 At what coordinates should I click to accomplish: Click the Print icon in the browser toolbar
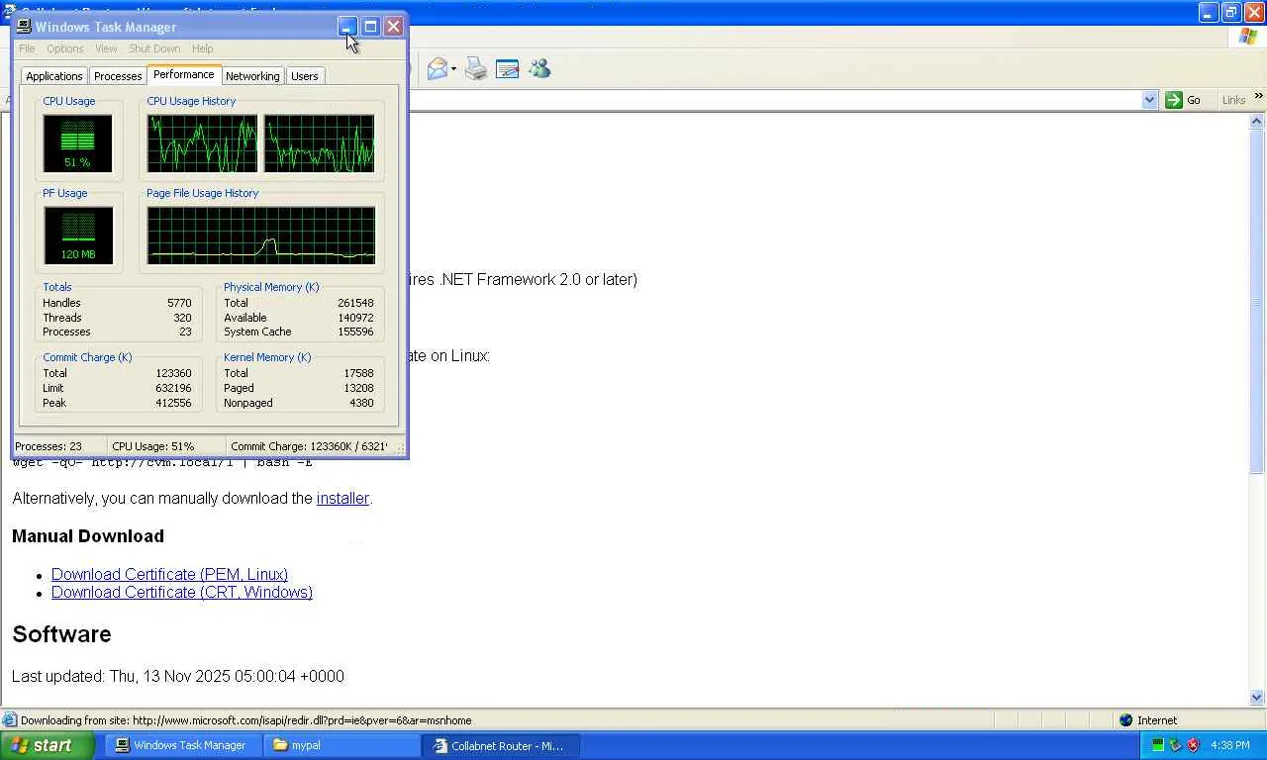point(476,68)
